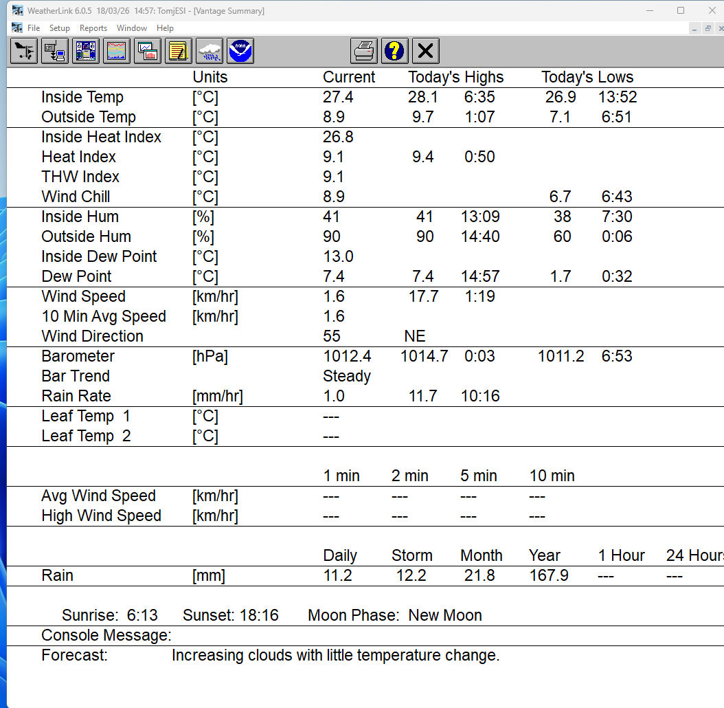Open the Strip Chart toolbar icon
The width and height of the screenshot is (724, 708).
pos(117,51)
